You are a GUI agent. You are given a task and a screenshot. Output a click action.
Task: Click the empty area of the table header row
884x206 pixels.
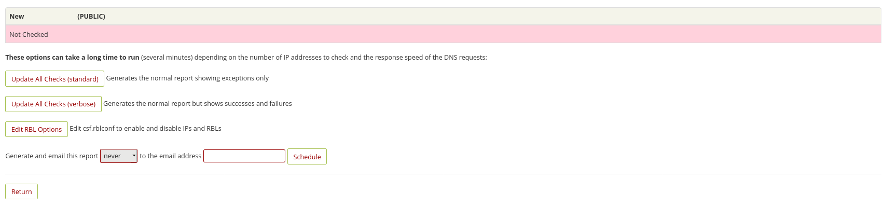point(493,16)
